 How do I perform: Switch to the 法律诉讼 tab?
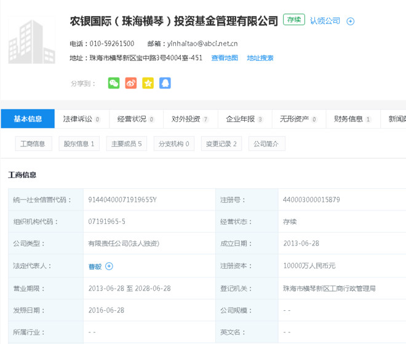pyautogui.click(x=82, y=119)
